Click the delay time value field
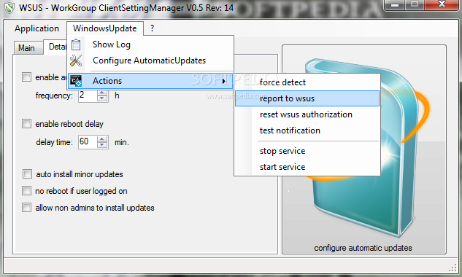The height and width of the screenshot is (277, 462). click(x=88, y=142)
